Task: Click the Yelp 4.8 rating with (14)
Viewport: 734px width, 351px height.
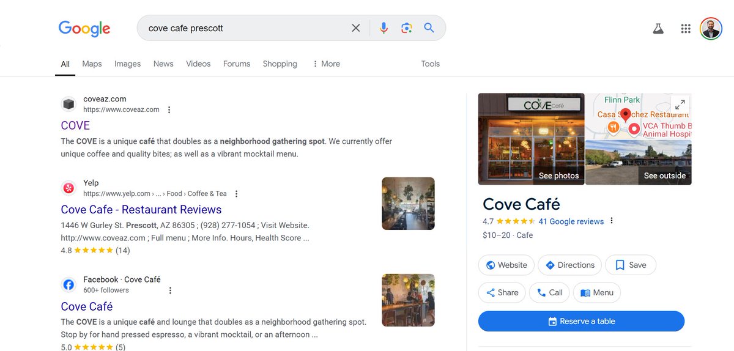Action: [95, 250]
